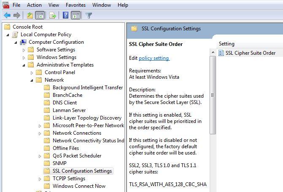Click the Local Computer Policy scroll icon
Viewport: 283px width, 192px height.
[15, 35]
